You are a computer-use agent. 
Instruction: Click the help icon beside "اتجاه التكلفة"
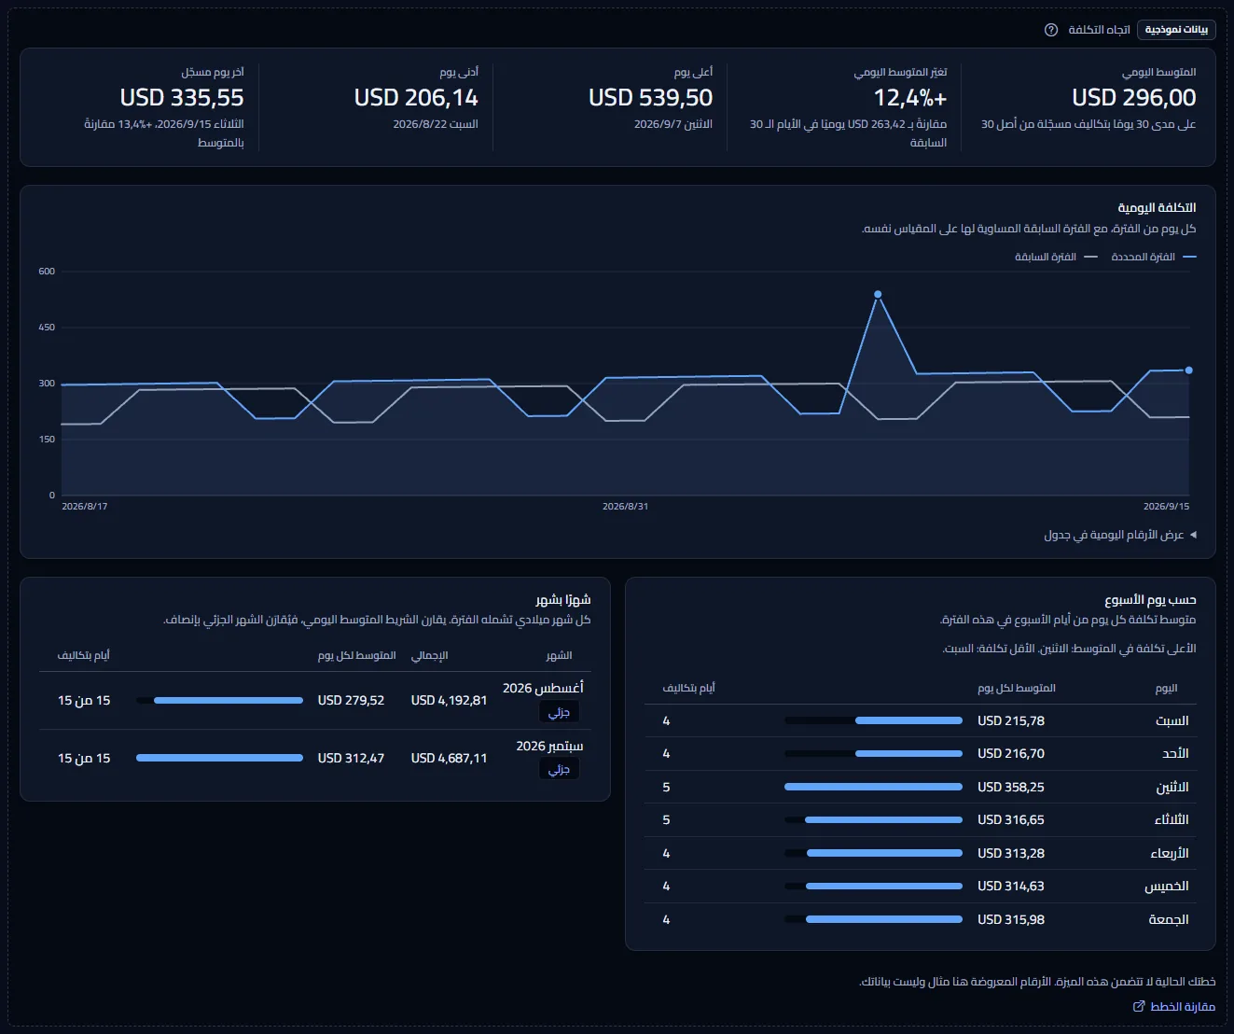coord(1051,30)
